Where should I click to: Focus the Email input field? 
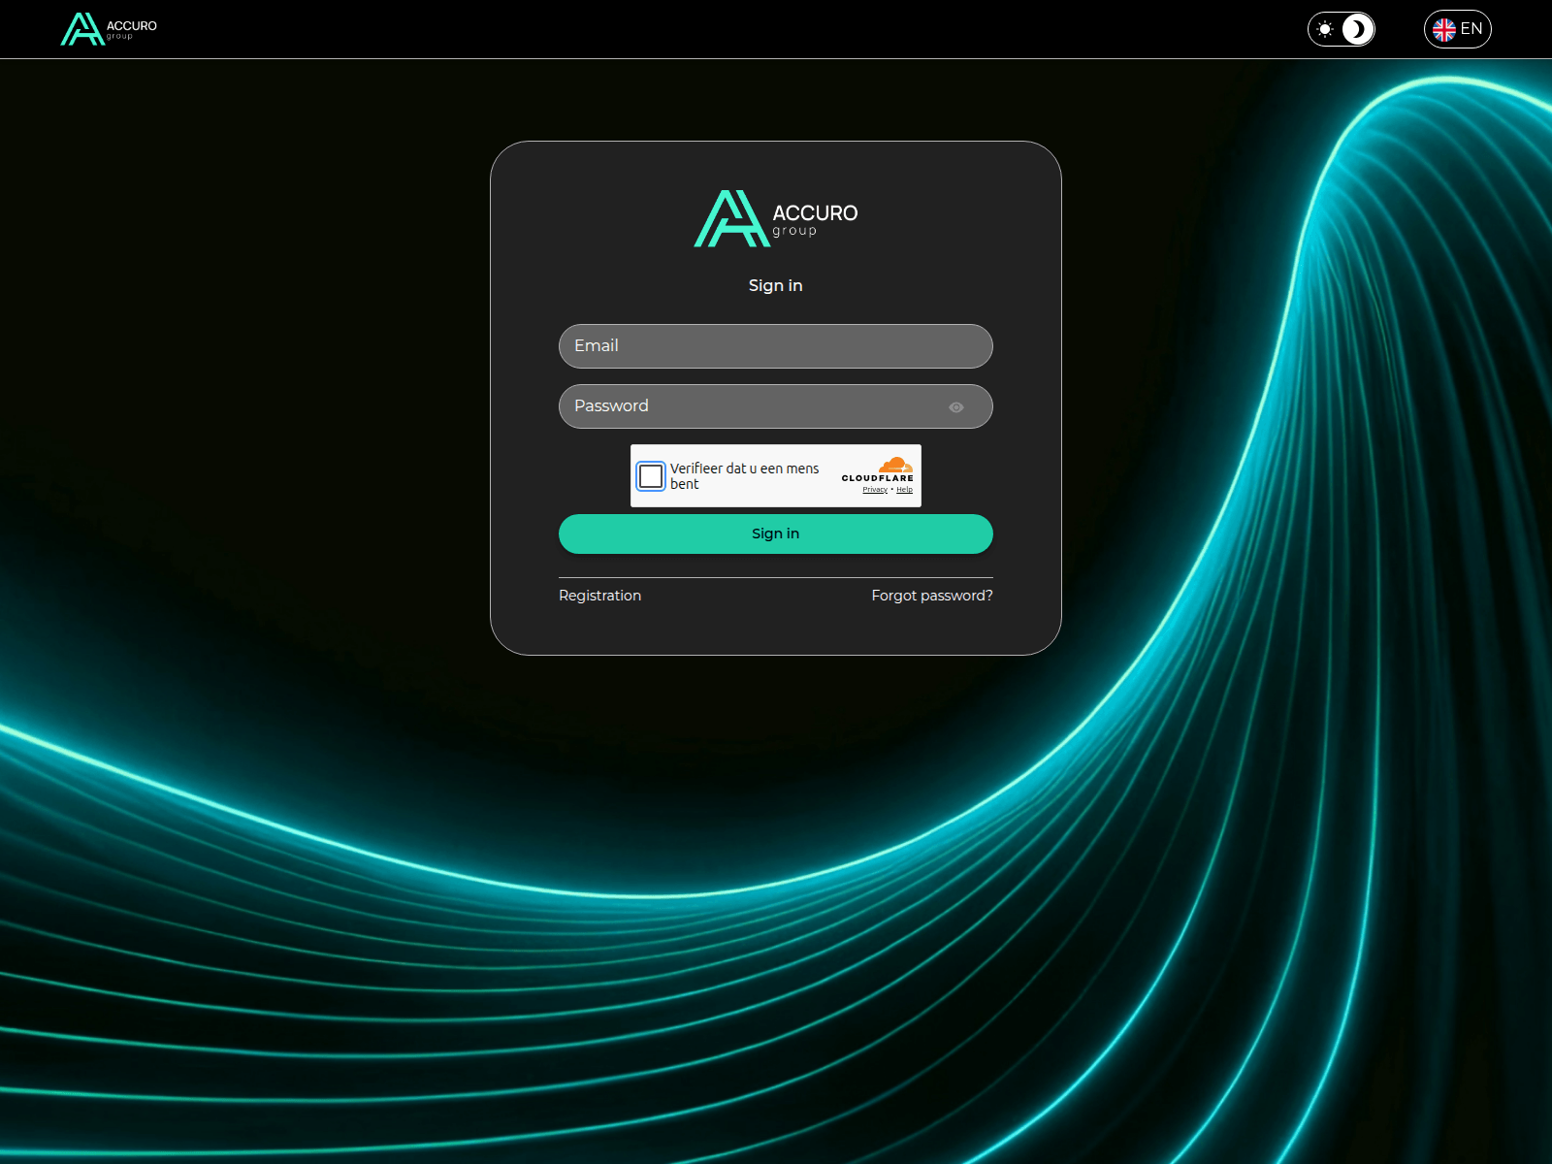tap(775, 346)
